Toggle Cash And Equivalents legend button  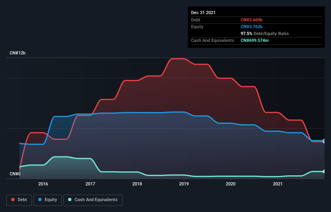click(93, 200)
